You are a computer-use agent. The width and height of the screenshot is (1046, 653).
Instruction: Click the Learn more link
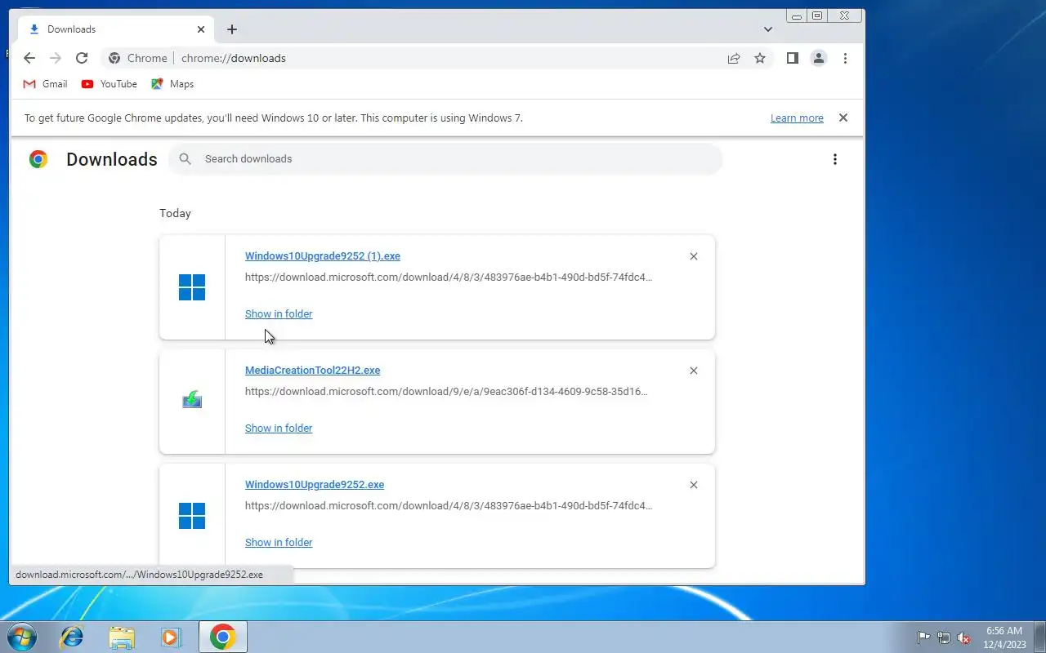(x=797, y=118)
